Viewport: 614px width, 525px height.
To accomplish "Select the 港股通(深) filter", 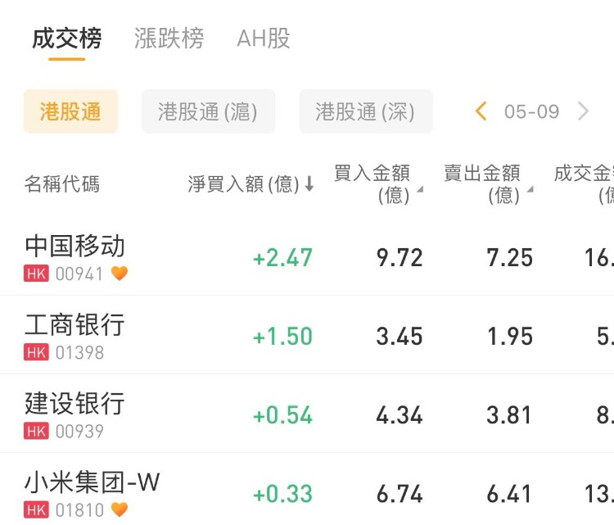I will (x=365, y=111).
